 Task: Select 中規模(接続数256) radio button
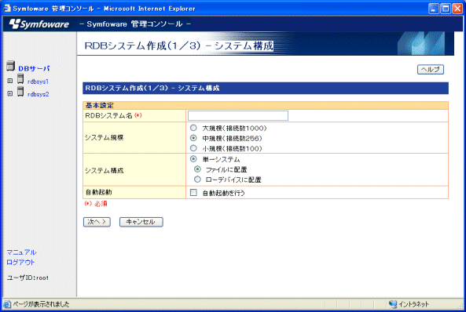point(193,138)
